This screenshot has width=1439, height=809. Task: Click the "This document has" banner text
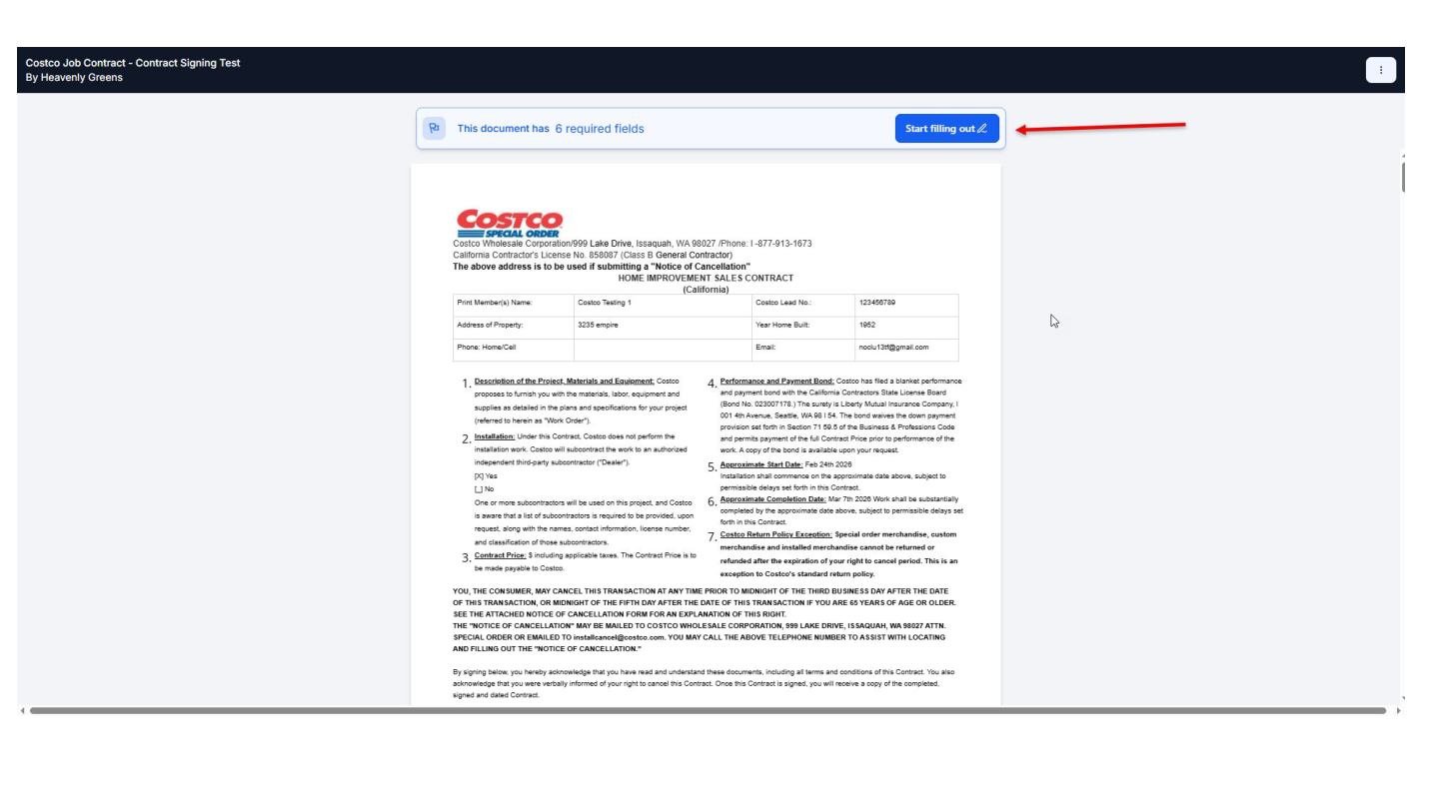pos(503,129)
